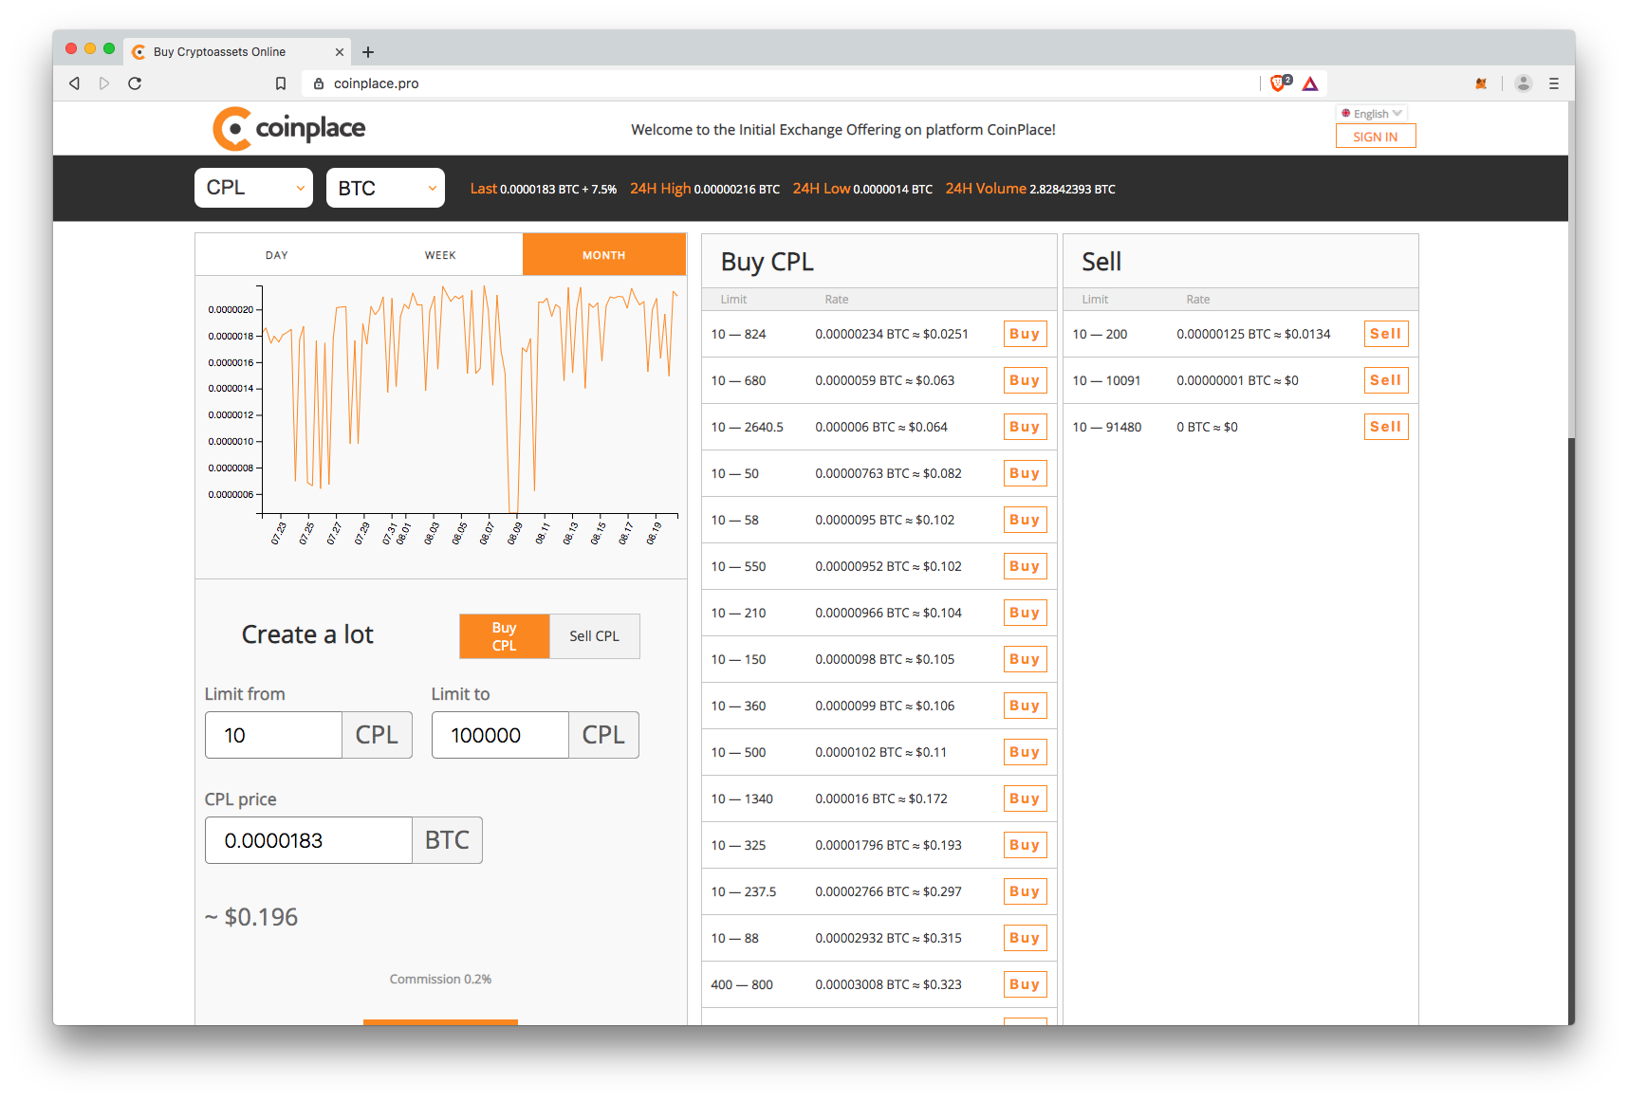1628x1101 pixels.
Task: Click the padlock site security icon
Action: pos(319,83)
